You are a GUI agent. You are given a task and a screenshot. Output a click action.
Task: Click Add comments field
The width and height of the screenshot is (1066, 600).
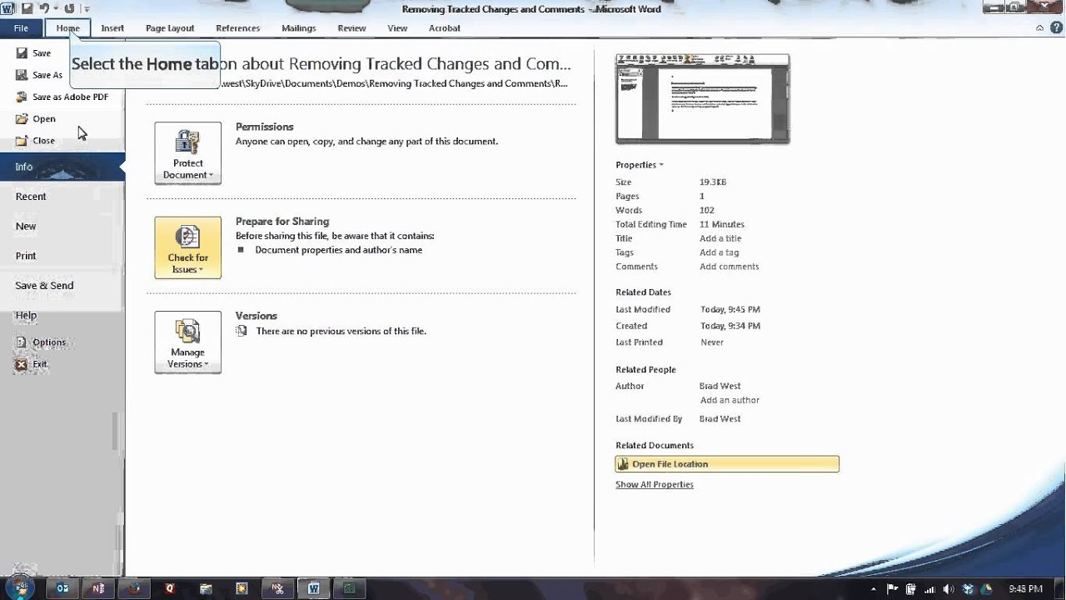pyautogui.click(x=730, y=267)
